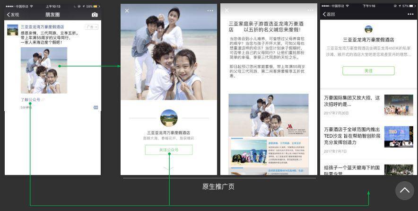Screen dimensions: 418x211
Task: Open the 广告 dropdown on the ad post
Action: (92, 27)
